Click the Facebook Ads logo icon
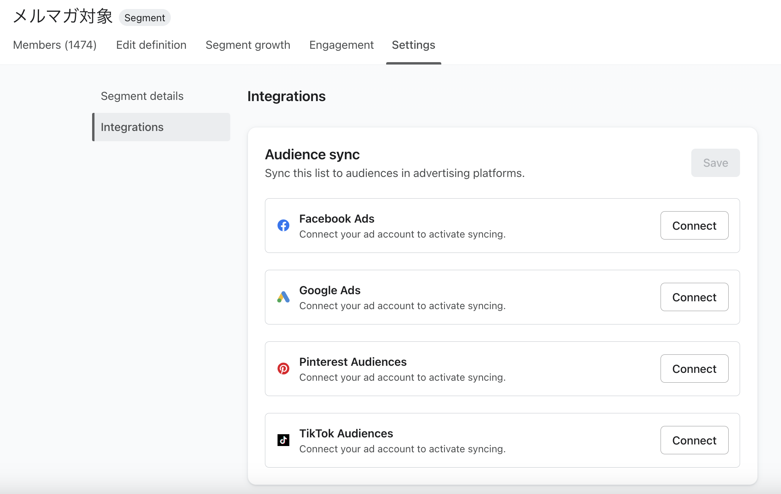Image resolution: width=781 pixels, height=494 pixels. coord(283,225)
